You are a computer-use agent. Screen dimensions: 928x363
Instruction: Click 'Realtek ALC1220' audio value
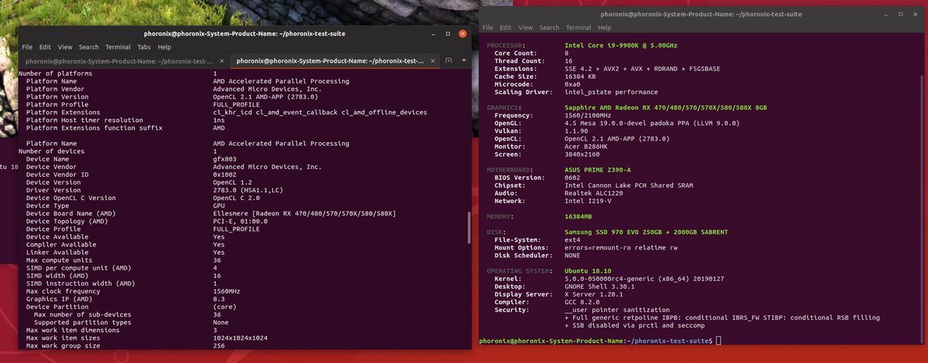click(594, 193)
